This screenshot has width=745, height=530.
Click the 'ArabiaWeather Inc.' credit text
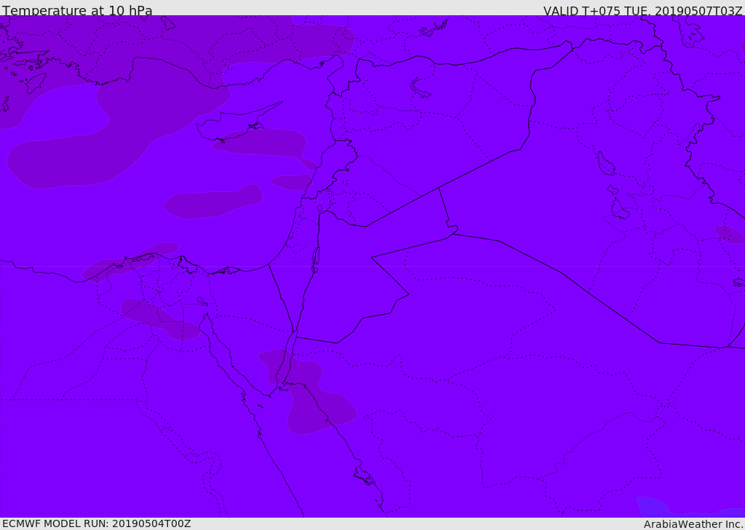[x=694, y=524]
